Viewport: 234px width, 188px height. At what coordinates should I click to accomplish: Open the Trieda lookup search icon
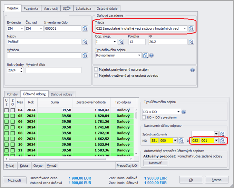click(x=191, y=29)
